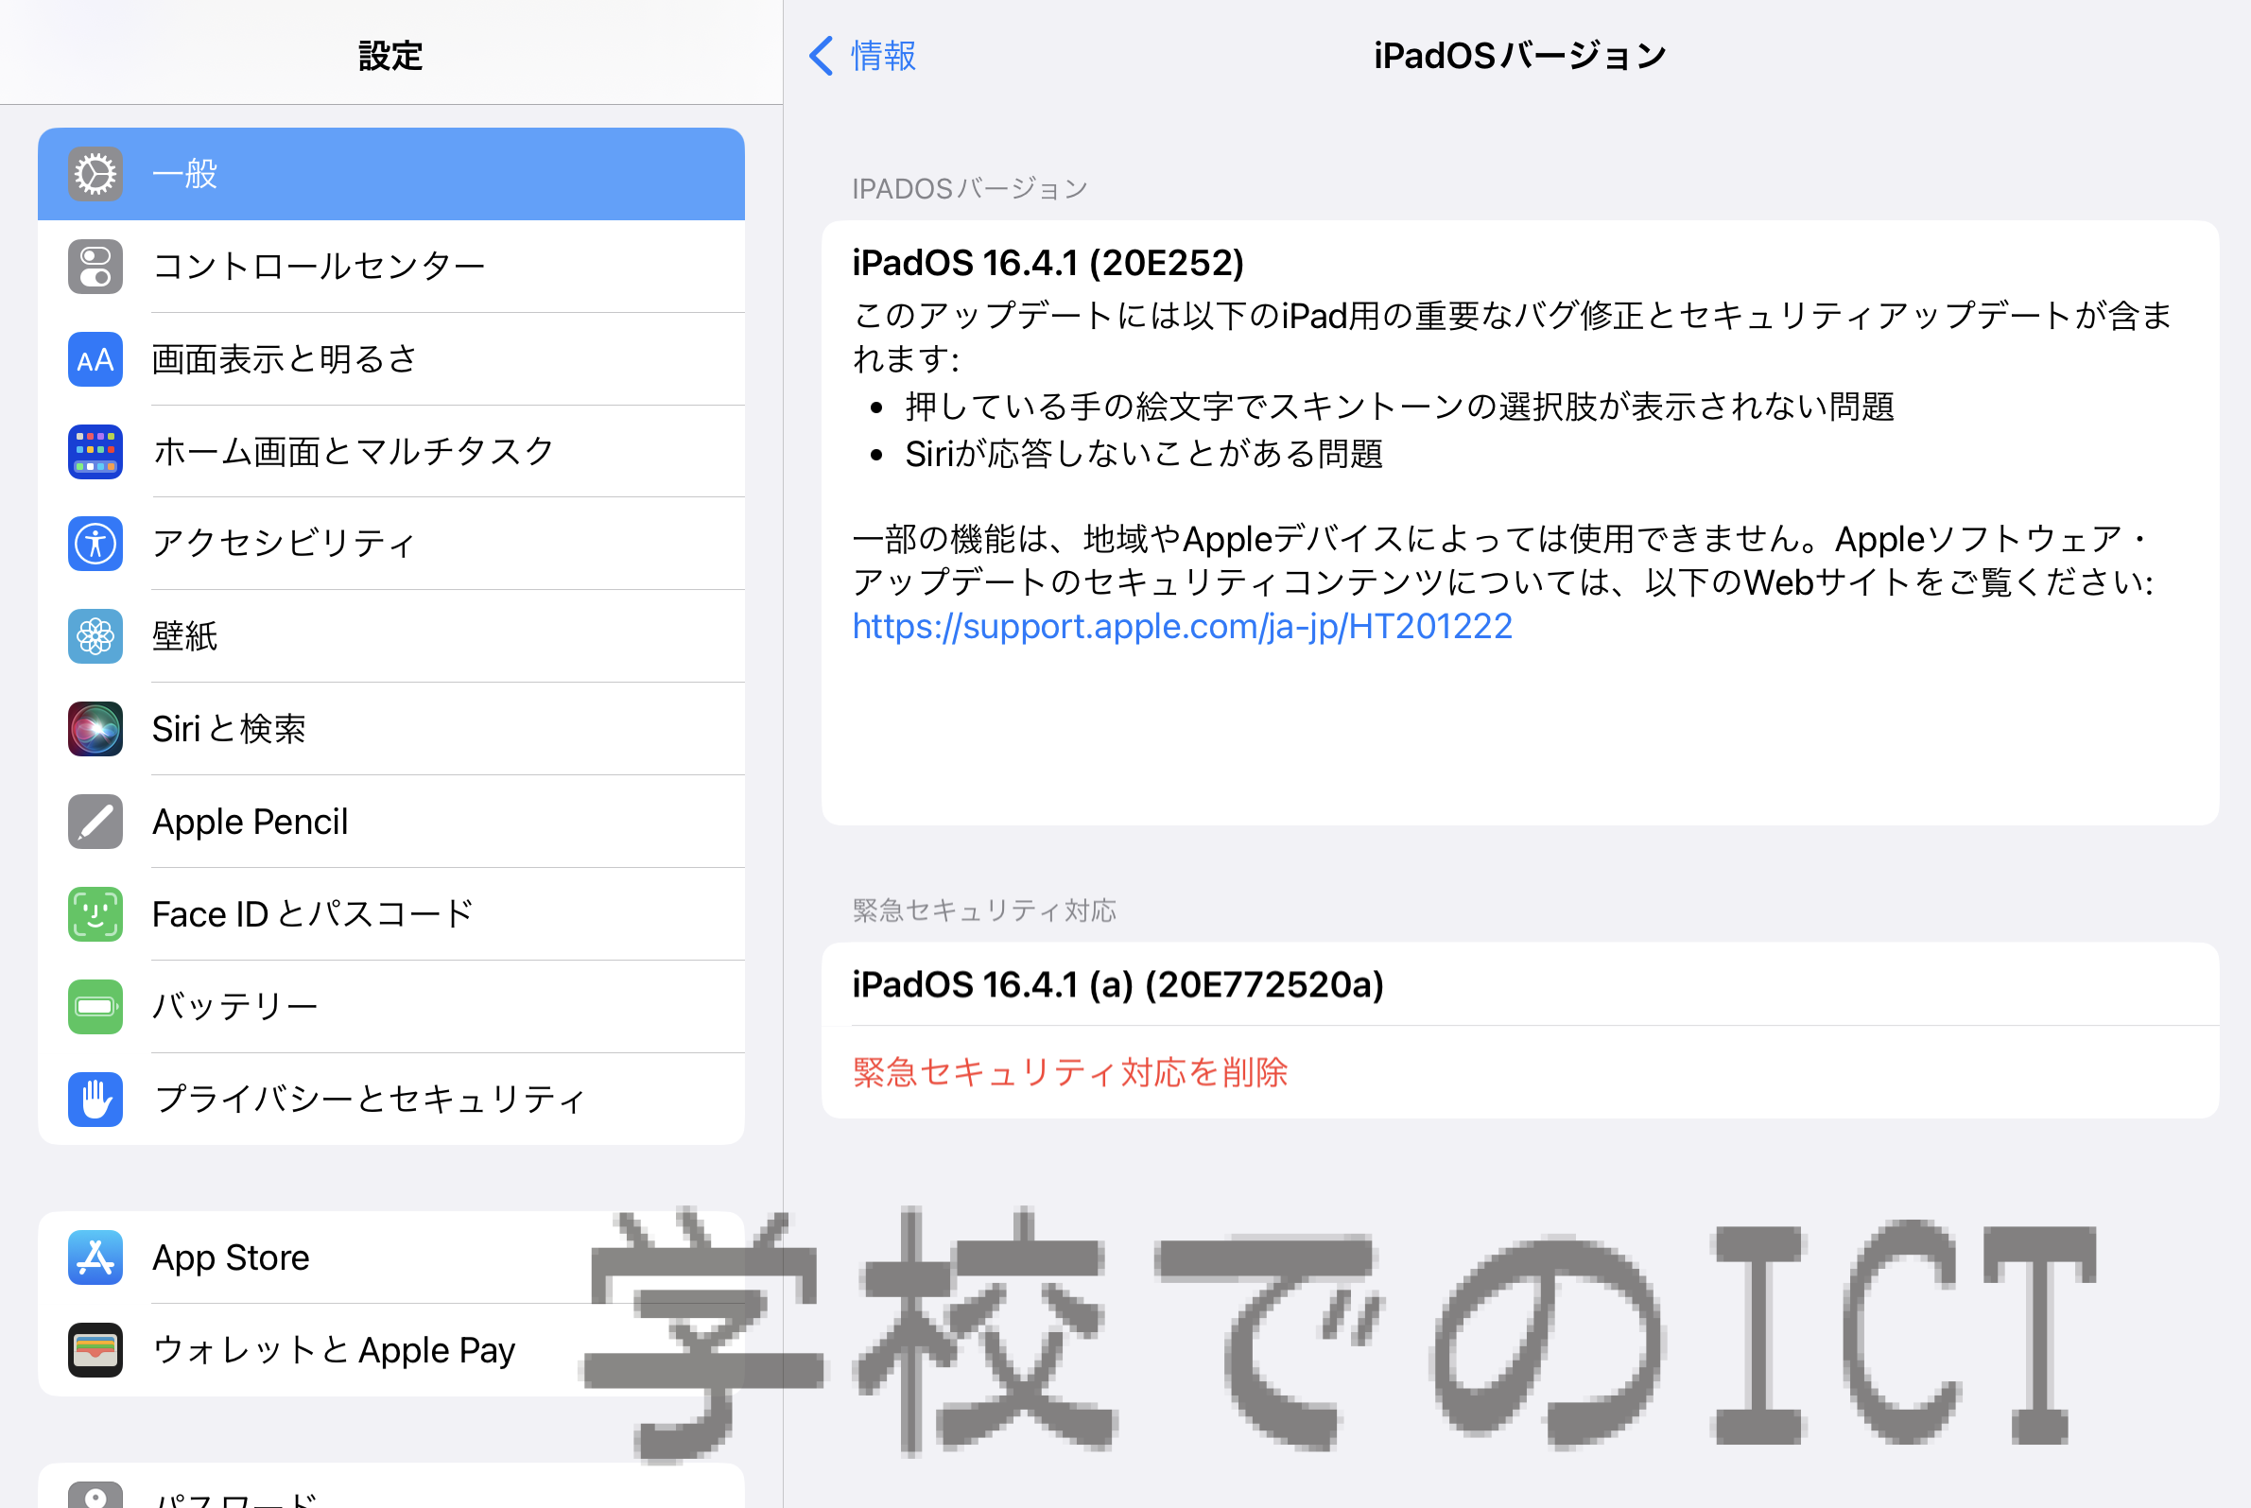Tap the Display & Brightness AA icon
Image resolution: width=2251 pixels, height=1508 pixels.
95,358
